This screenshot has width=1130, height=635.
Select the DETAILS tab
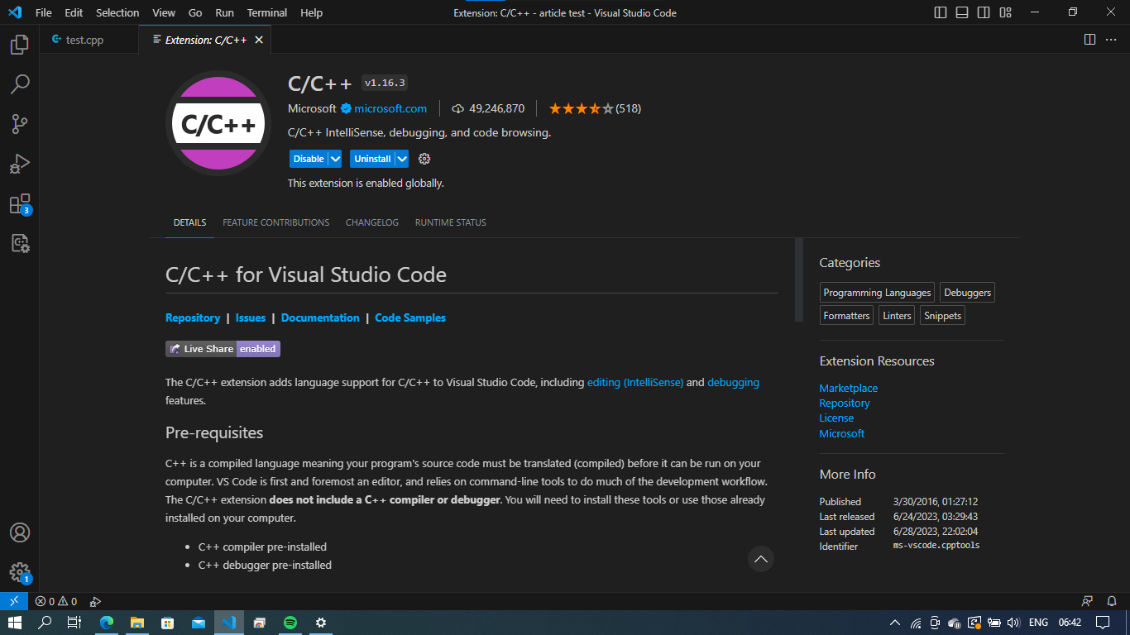point(189,222)
